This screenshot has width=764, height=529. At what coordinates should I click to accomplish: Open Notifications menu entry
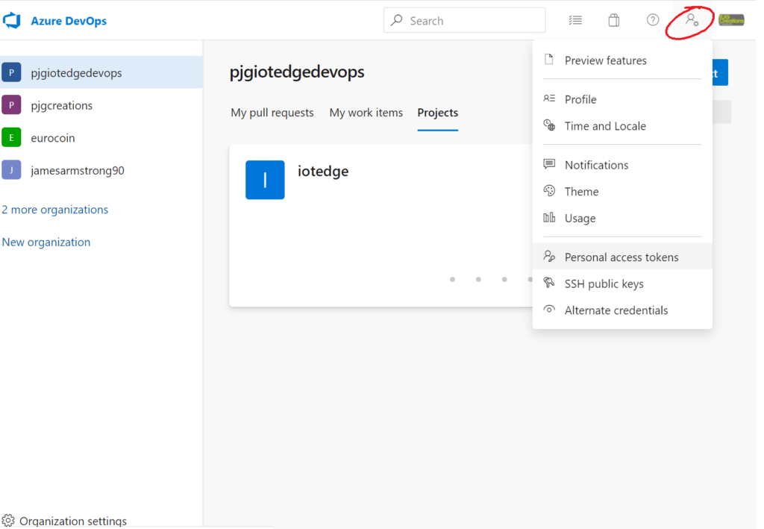622,165
